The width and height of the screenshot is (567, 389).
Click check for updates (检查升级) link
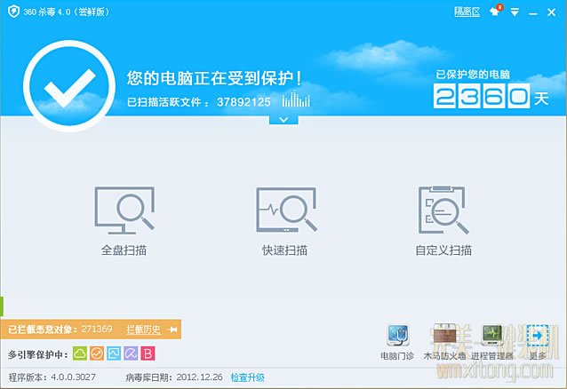247,377
